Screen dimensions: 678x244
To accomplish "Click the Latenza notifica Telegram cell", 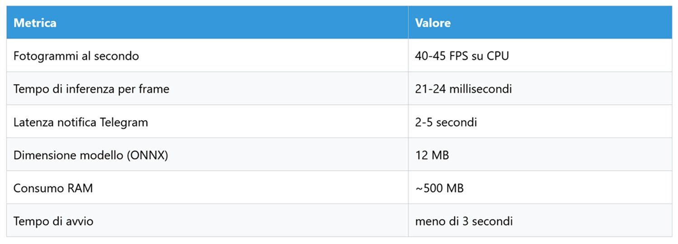I will pyautogui.click(x=207, y=122).
